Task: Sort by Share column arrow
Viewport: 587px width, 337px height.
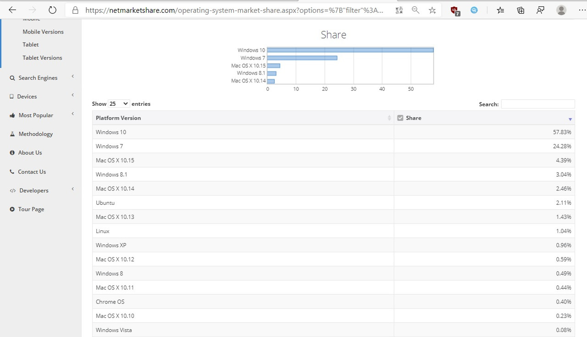Action: click(x=570, y=119)
